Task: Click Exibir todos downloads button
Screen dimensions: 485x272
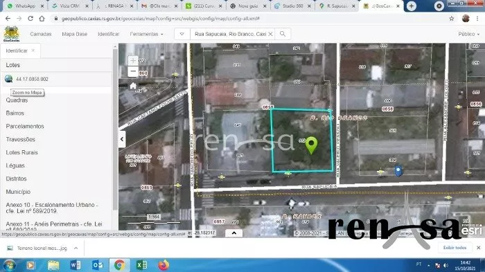Action: (455, 248)
